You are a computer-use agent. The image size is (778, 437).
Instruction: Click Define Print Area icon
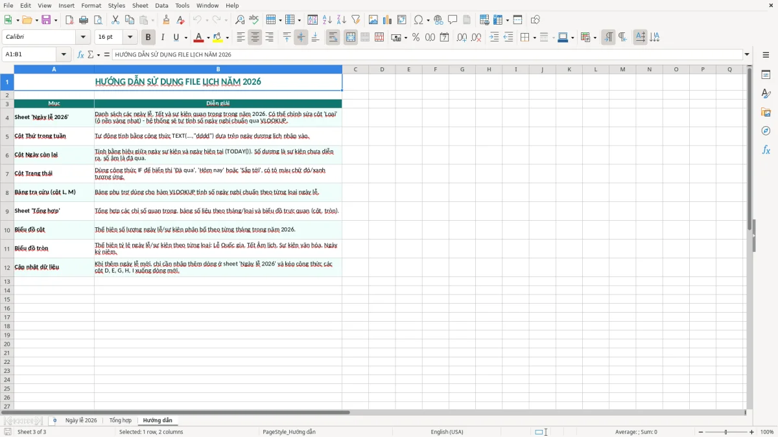pos(484,19)
